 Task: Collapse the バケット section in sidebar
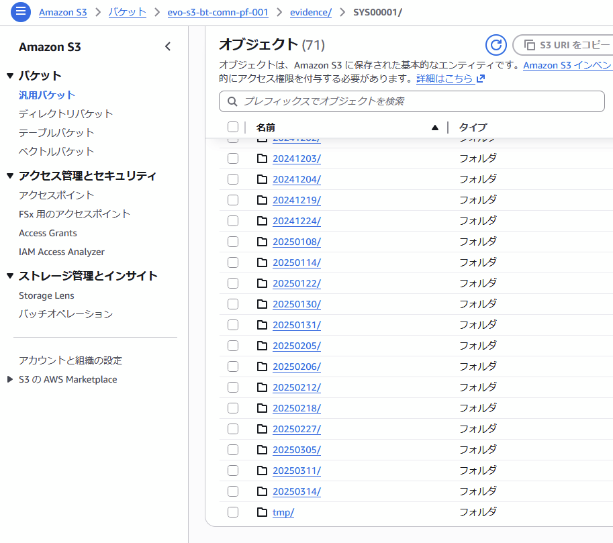coord(10,76)
